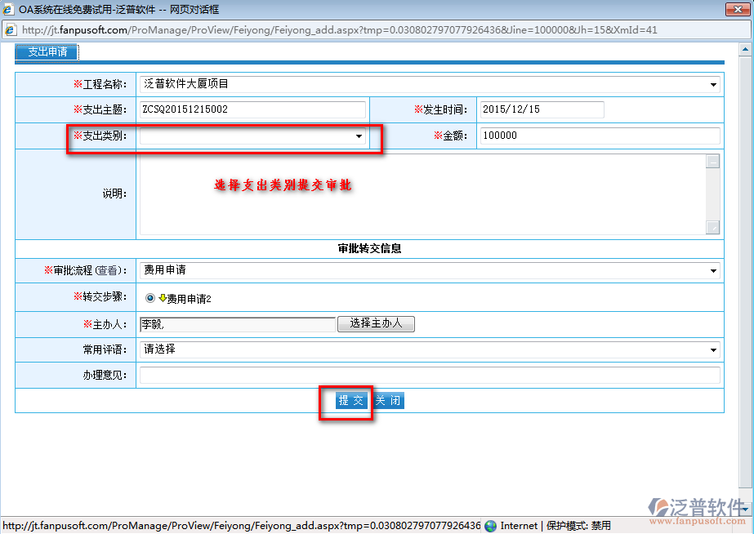Select the 费用申请2 radio button
The image size is (754, 534).
150,298
